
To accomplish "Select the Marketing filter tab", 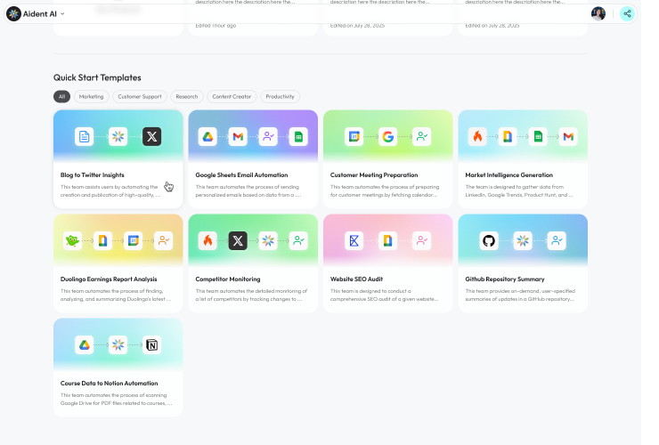I will pyautogui.click(x=91, y=97).
